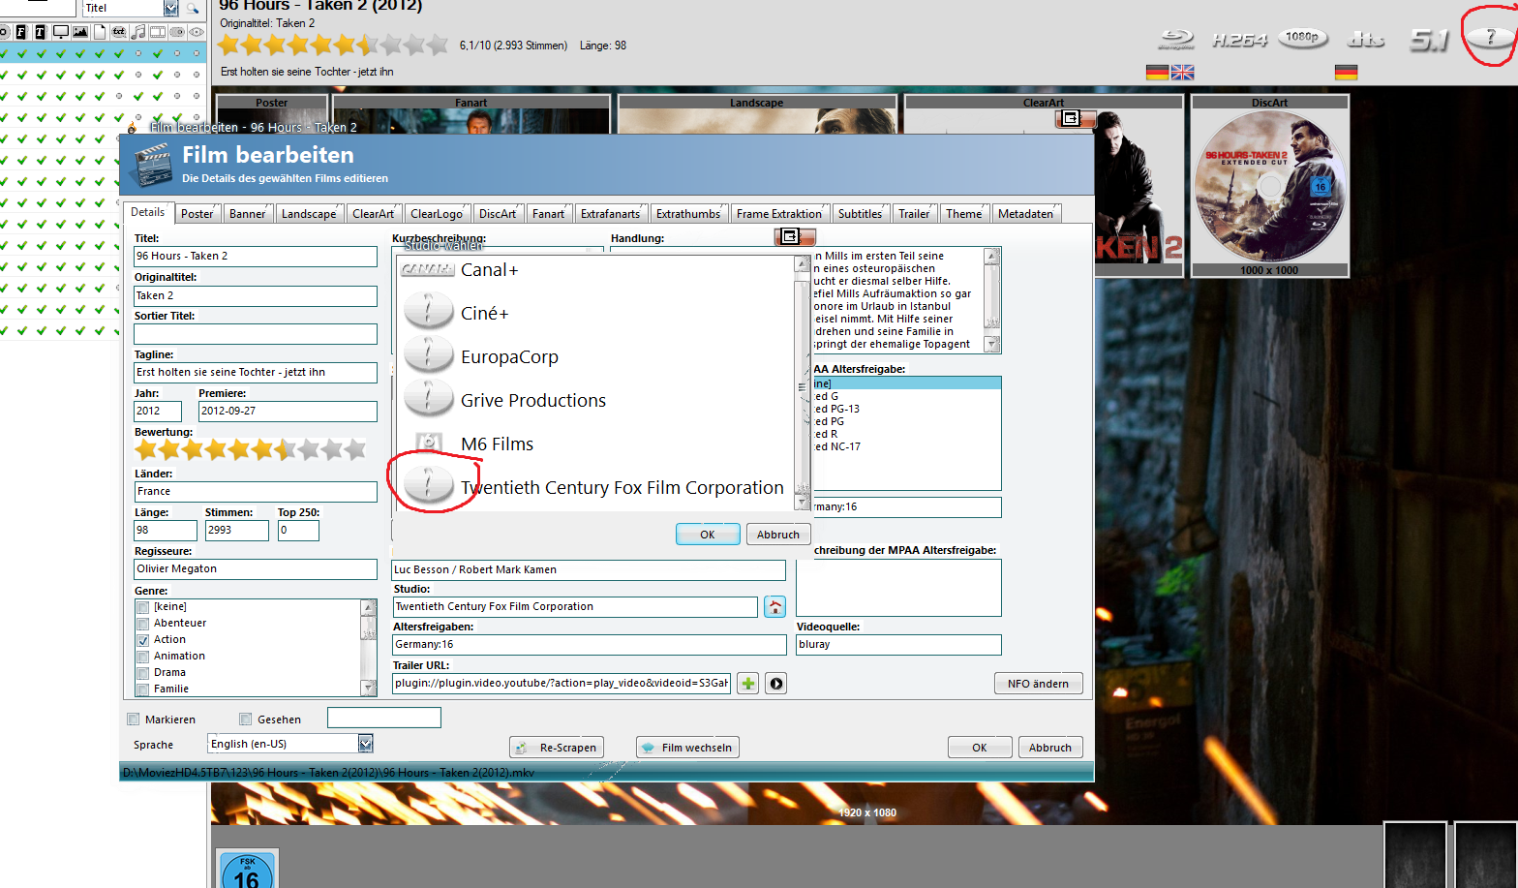Click NFO ändern button
Viewport: 1518px width, 888px height.
tap(1038, 684)
